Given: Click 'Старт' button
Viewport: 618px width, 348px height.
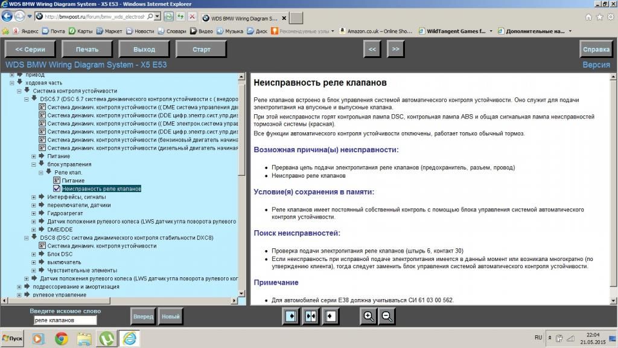Looking at the screenshot, I should pos(202,50).
